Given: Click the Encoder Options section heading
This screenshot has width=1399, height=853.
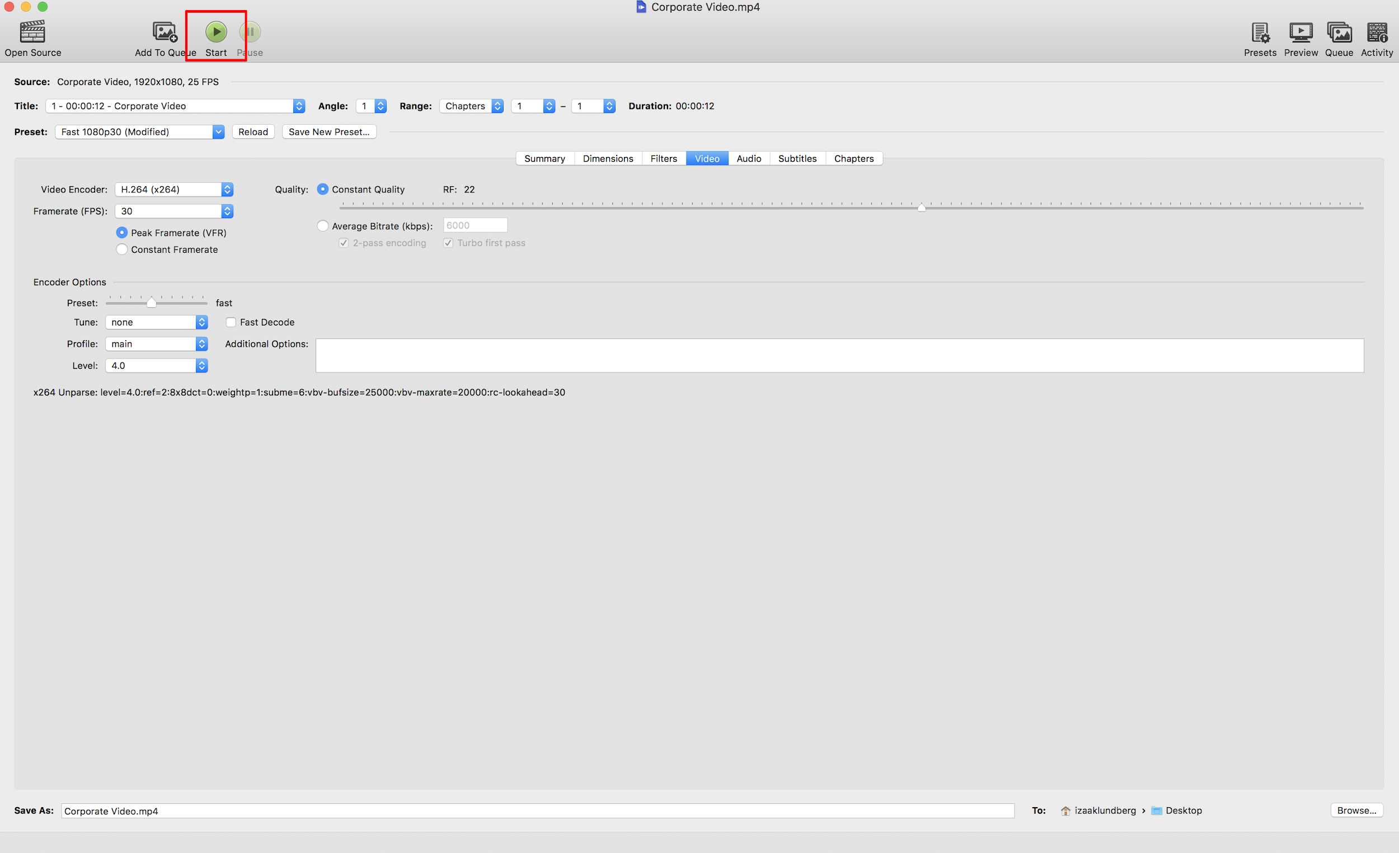Looking at the screenshot, I should point(70,282).
